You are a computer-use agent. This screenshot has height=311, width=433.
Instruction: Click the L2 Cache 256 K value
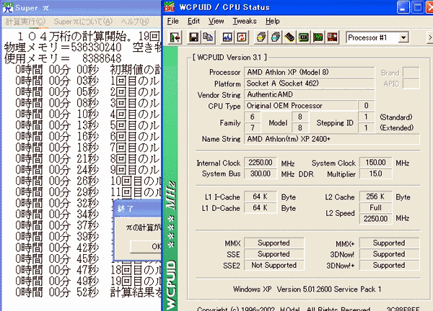pos(375,197)
